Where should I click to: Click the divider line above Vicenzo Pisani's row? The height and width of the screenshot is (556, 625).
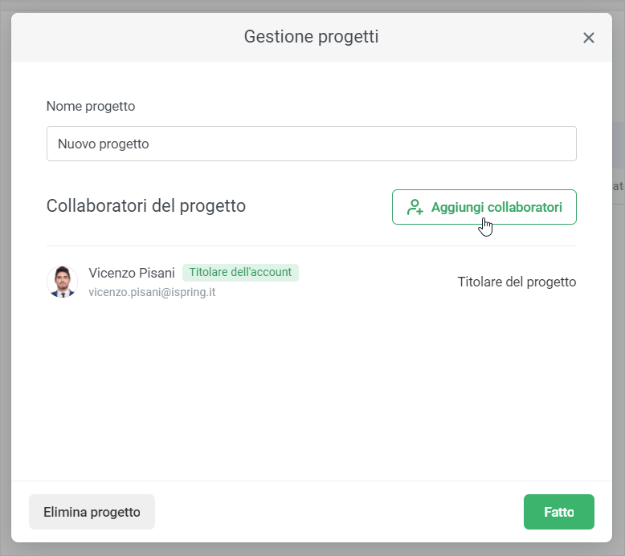[x=311, y=246]
